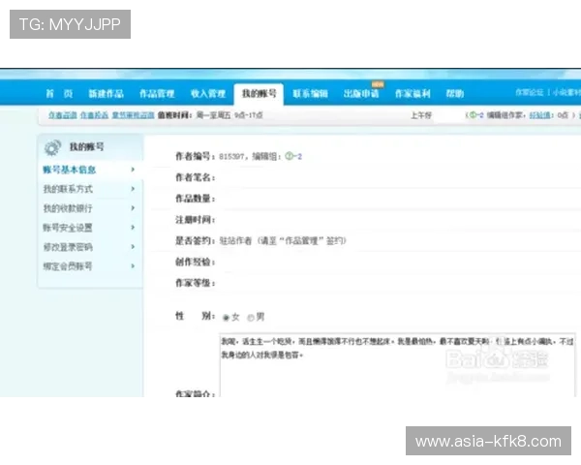Viewport: 581px width, 465px height.
Task: Click the arrow next to 修改登录密码
Action: [x=133, y=247]
